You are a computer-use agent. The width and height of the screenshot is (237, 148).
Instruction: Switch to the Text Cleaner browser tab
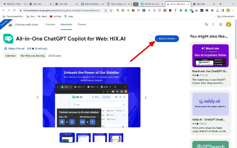coord(118,4)
